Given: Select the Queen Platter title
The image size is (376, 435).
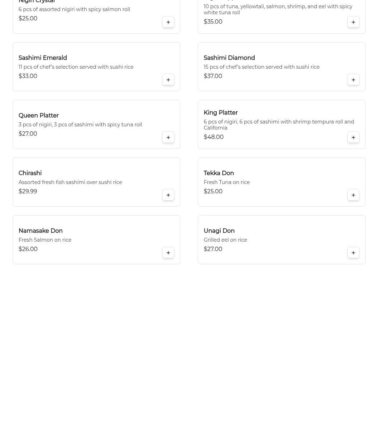Looking at the screenshot, I should 38,116.
